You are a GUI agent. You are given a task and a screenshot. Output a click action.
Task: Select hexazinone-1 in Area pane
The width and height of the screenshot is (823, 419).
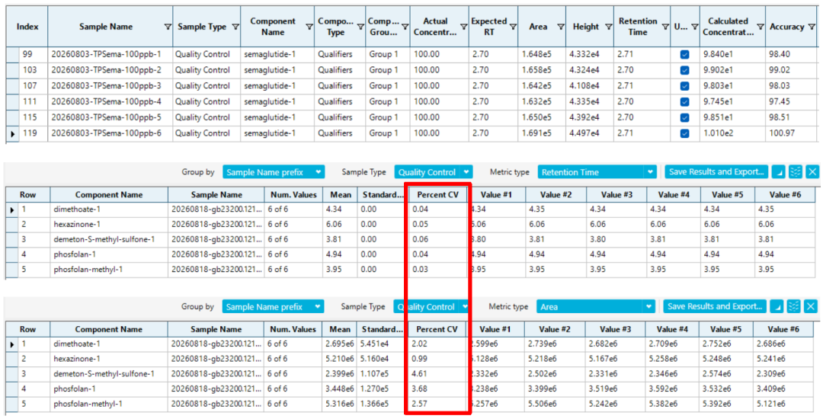77,360
